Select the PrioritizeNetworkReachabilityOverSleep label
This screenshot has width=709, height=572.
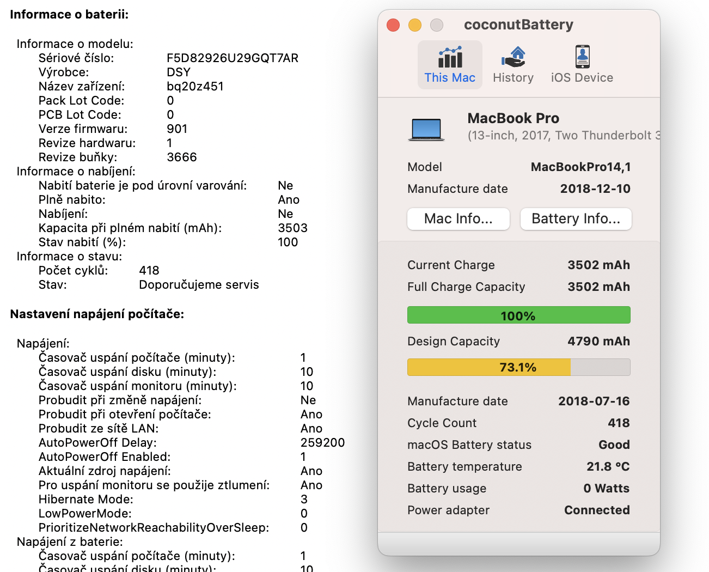tap(154, 528)
